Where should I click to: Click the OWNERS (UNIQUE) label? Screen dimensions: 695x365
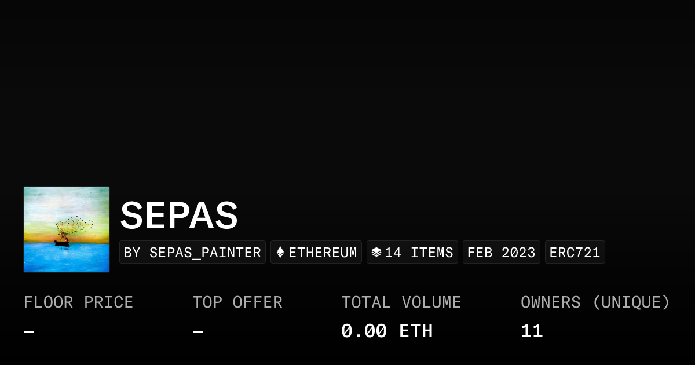(x=595, y=302)
